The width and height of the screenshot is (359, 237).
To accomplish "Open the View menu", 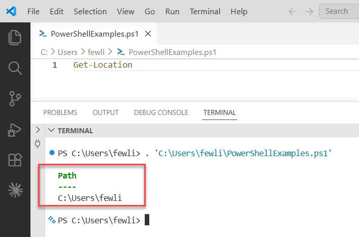I will point(125,11).
